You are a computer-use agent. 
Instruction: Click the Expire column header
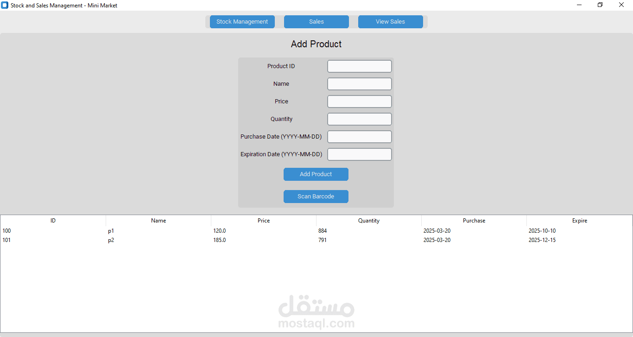579,221
